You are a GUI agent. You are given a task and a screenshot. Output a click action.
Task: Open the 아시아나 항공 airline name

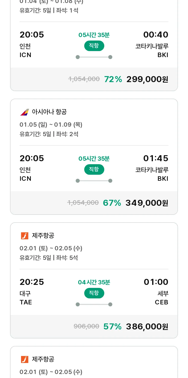click(49, 112)
